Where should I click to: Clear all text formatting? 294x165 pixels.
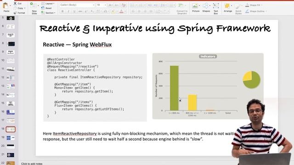click(124, 5)
